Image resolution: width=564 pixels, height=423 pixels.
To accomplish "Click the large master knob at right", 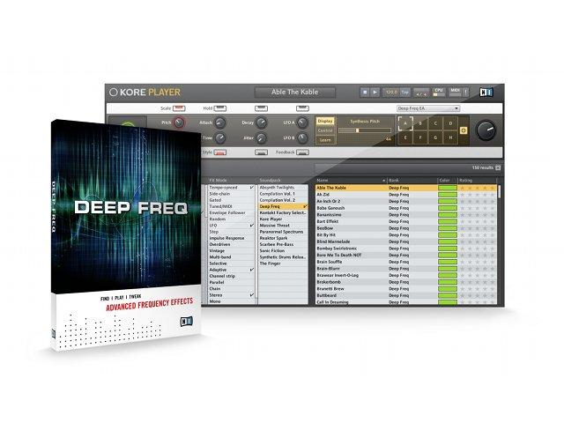I will click(x=486, y=130).
